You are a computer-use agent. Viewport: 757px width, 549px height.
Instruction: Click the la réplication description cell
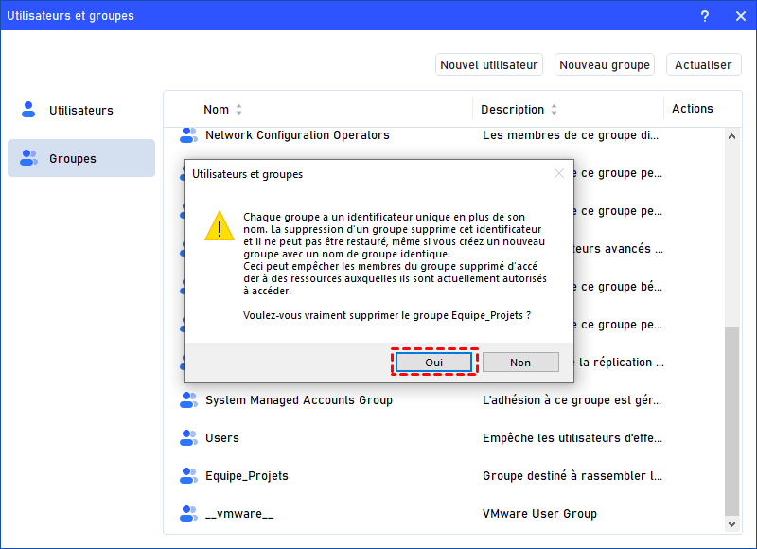(619, 363)
